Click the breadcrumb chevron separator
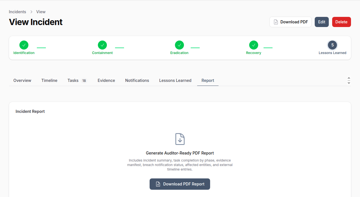 coord(31,12)
